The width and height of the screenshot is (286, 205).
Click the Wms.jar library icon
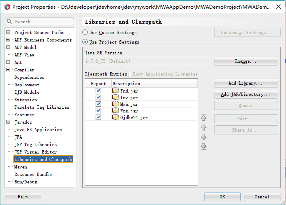tap(116, 110)
